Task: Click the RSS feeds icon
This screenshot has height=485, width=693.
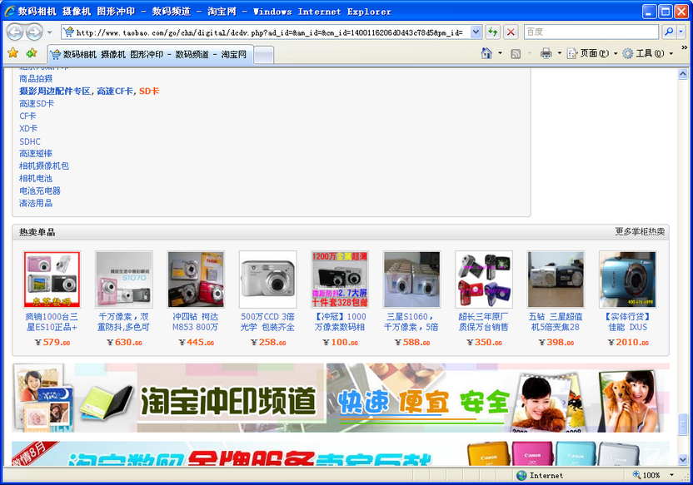Action: click(516, 53)
